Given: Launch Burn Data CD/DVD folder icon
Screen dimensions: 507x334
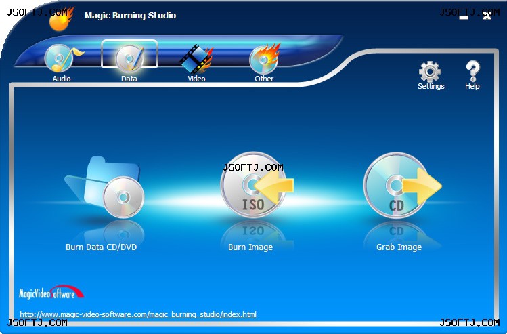Looking at the screenshot, I should [104, 188].
